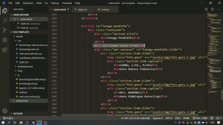Open owl.carousel.min.css file
Screen dimensions: 223x125
(x=30, y=53)
